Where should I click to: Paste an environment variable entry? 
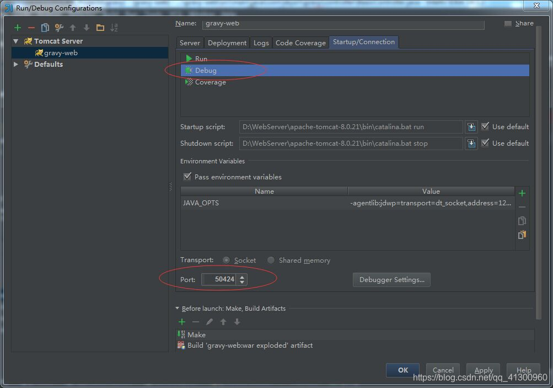522,234
